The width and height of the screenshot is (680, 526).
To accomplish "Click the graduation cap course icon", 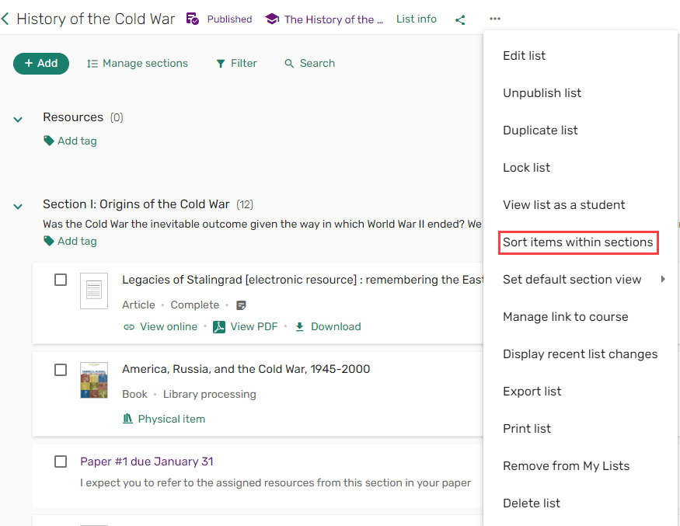I will coord(272,19).
